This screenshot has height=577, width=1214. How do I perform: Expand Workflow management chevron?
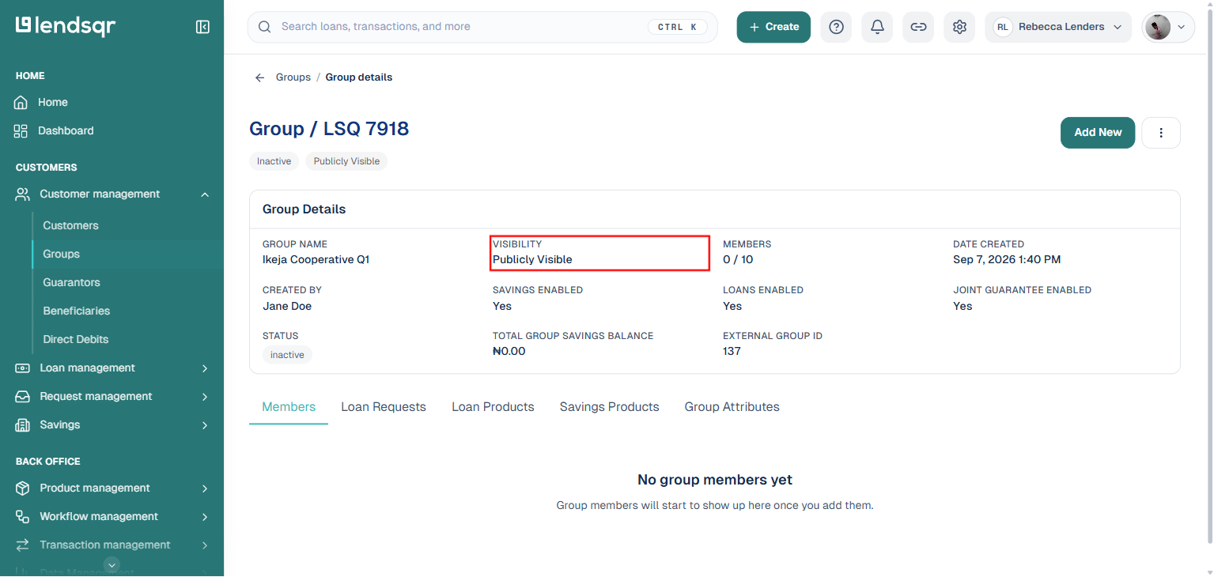pyautogui.click(x=205, y=517)
